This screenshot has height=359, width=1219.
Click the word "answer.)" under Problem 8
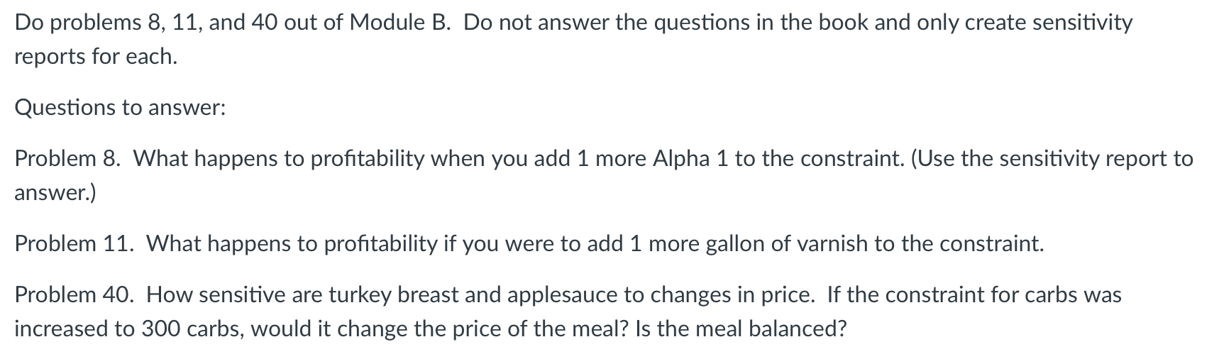coord(55,193)
